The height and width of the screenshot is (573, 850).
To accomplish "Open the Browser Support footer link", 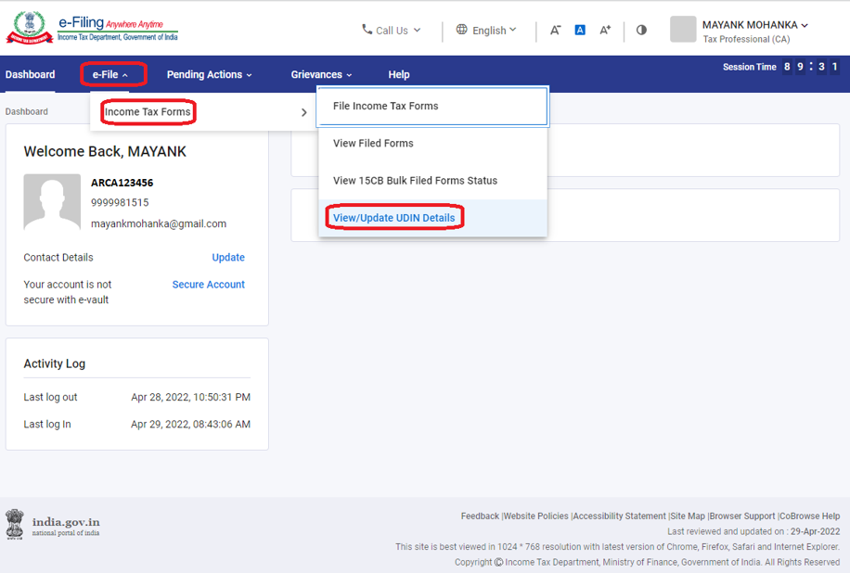I will 742,516.
